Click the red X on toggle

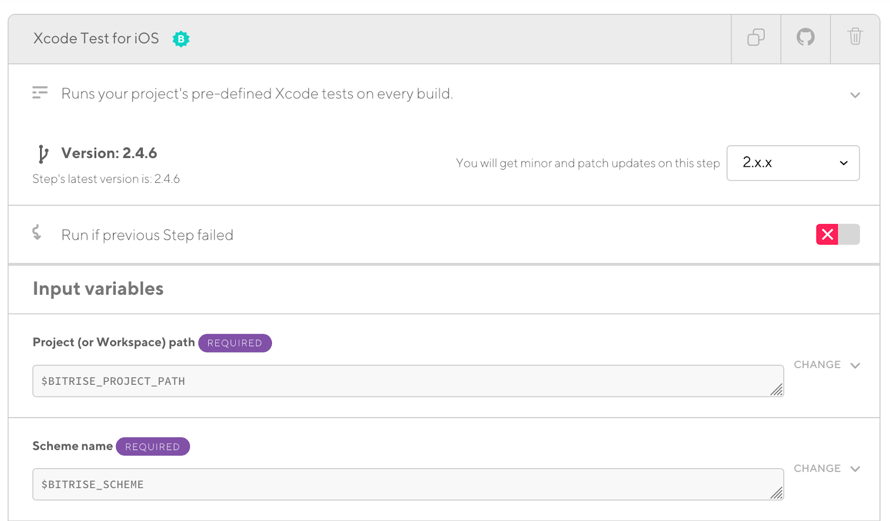click(827, 235)
